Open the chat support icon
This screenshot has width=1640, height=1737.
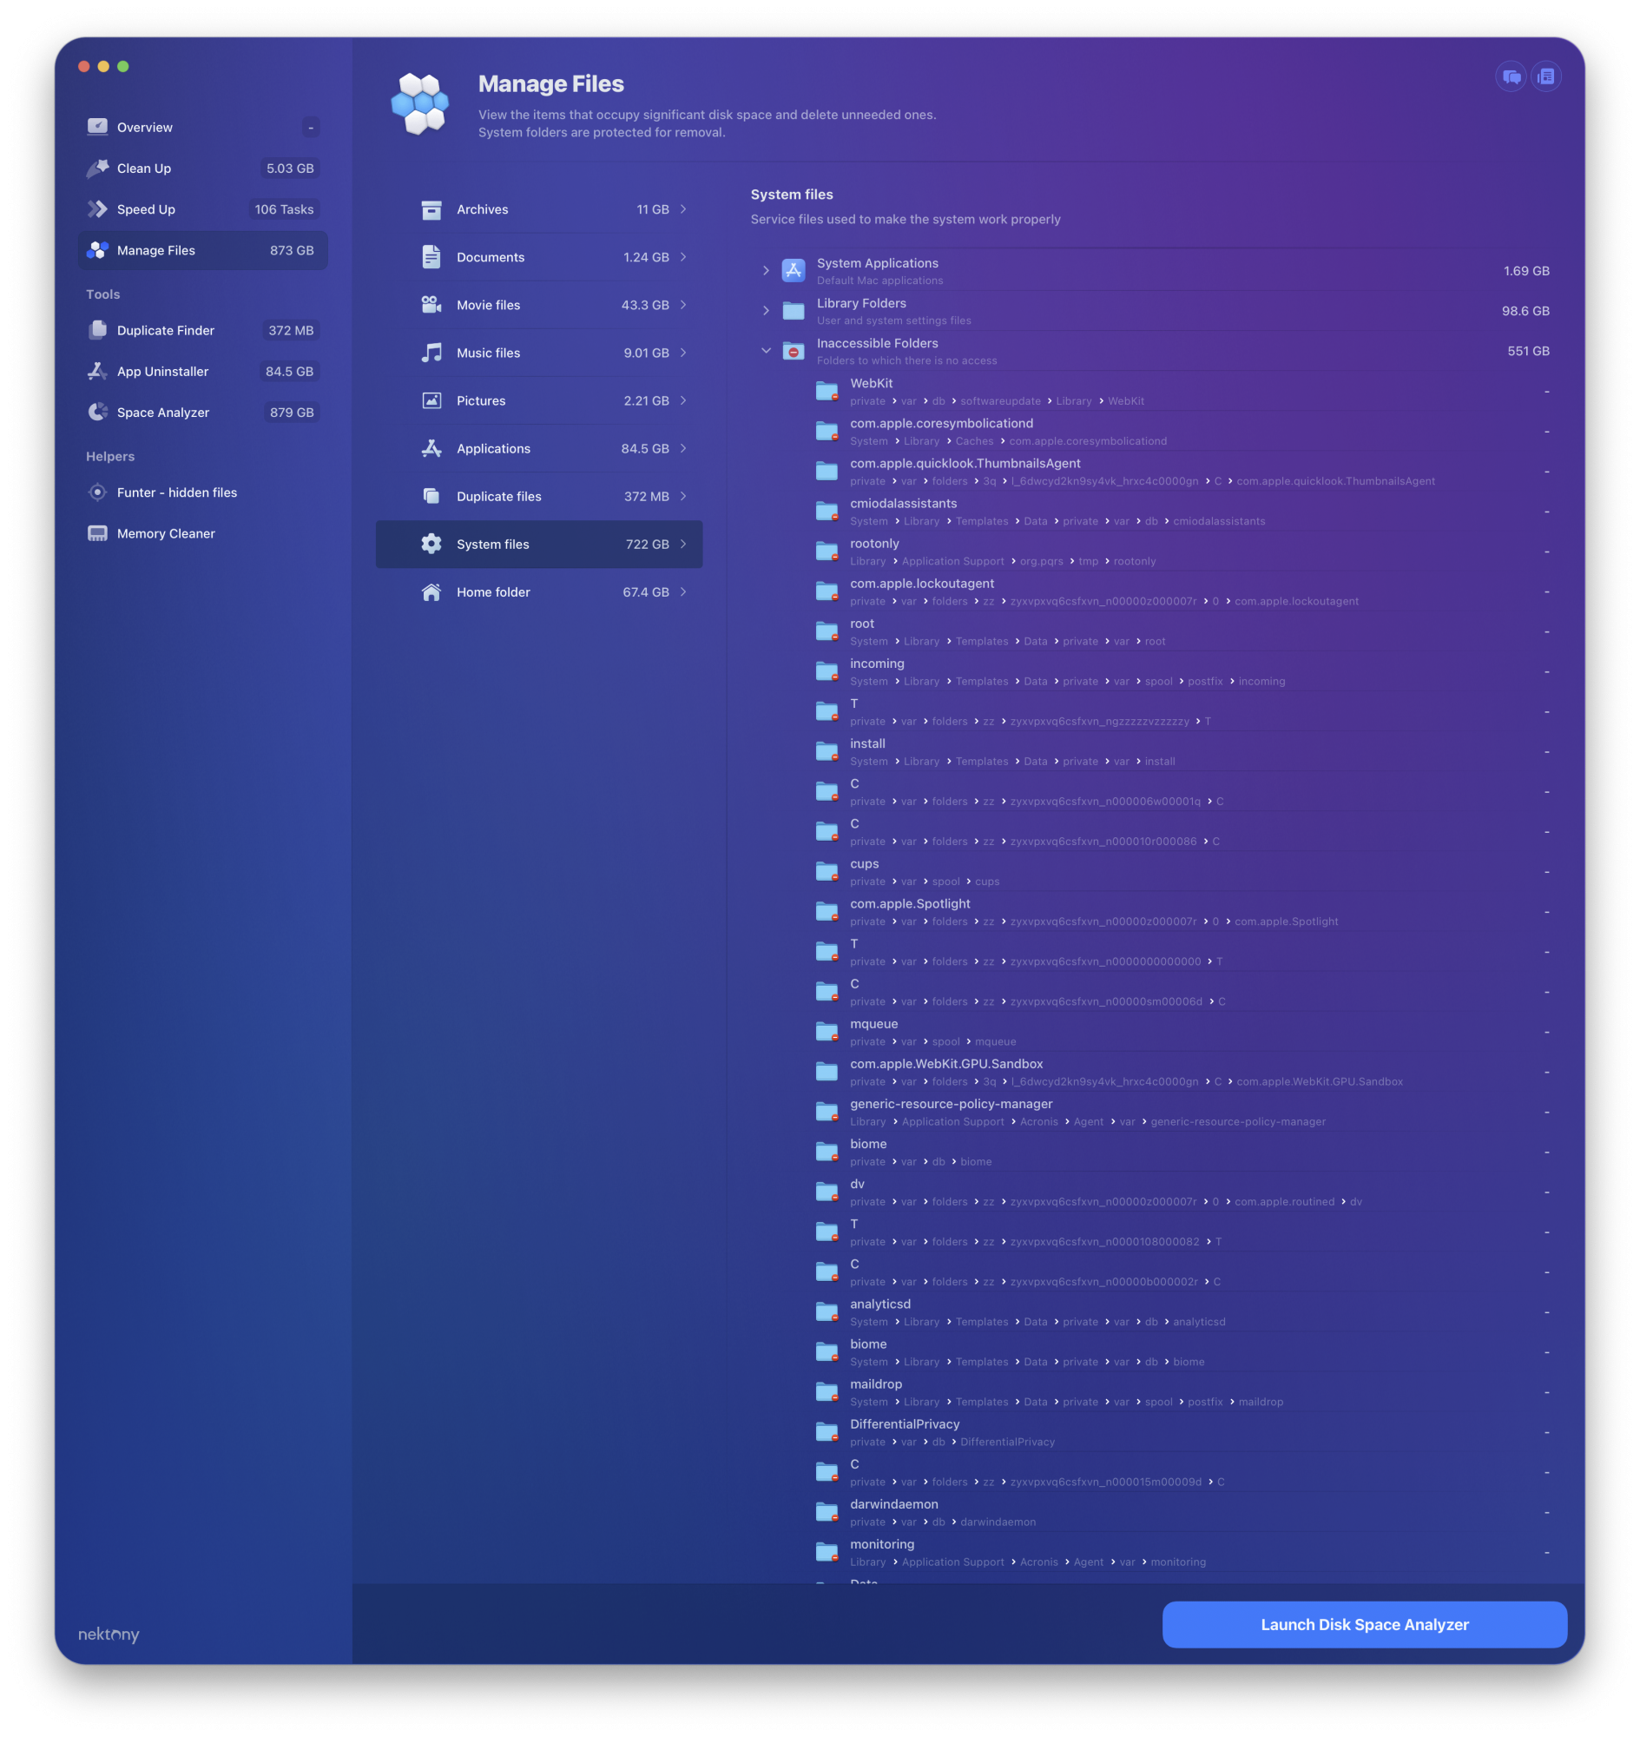(1511, 77)
